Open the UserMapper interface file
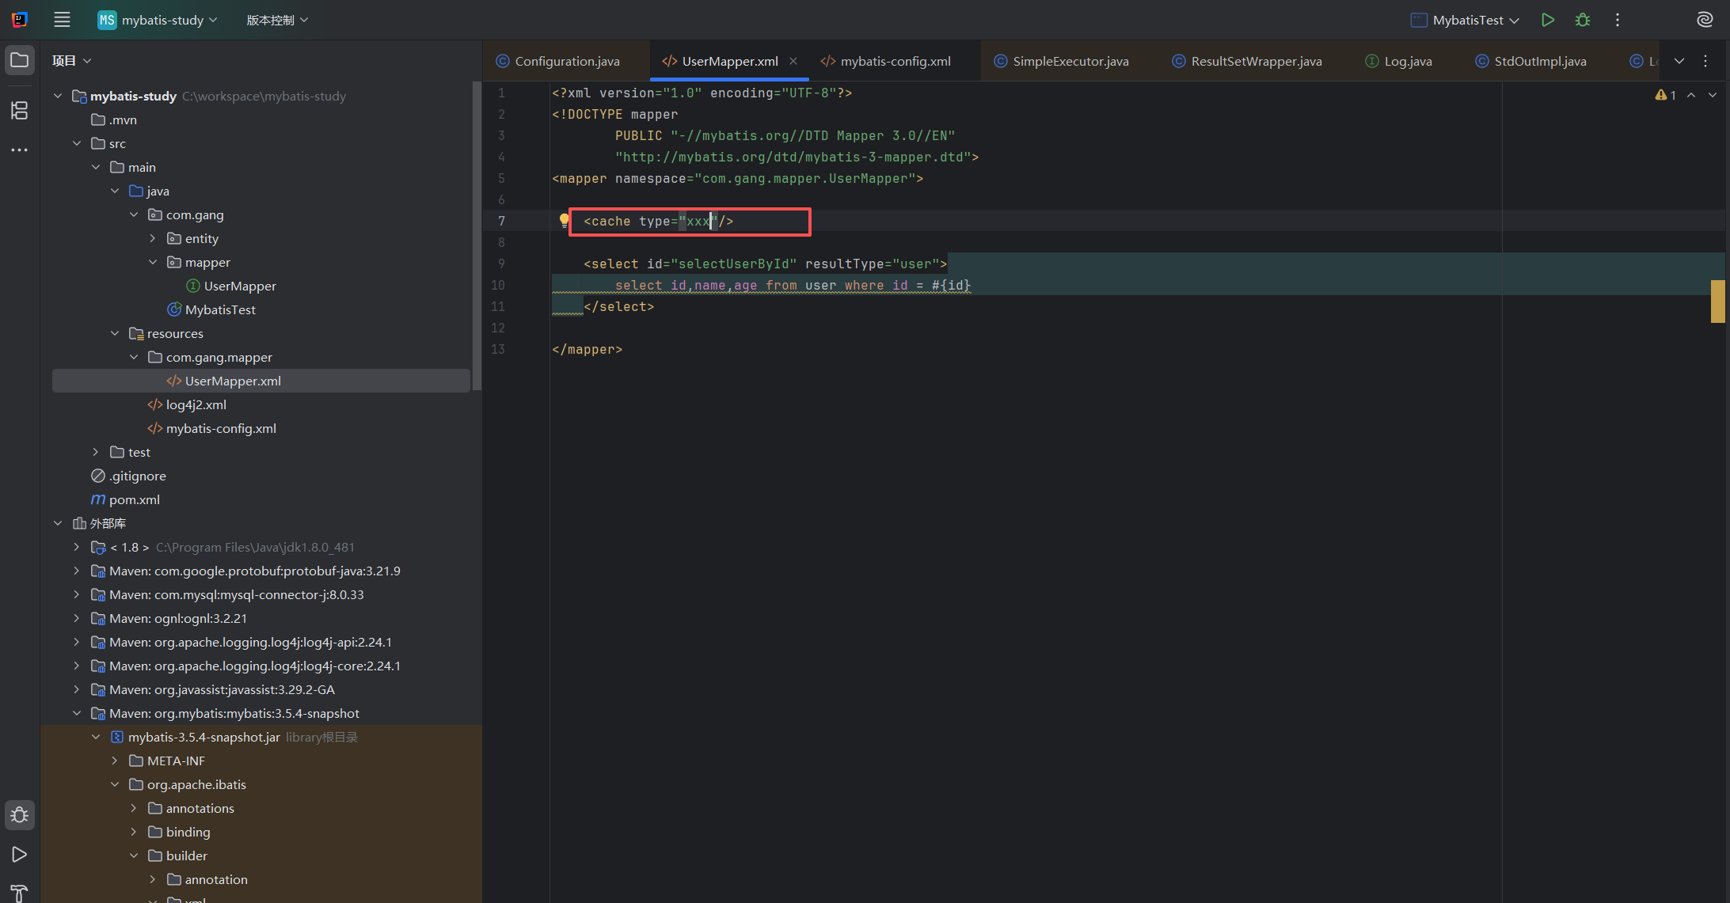The width and height of the screenshot is (1730, 903). (231, 286)
